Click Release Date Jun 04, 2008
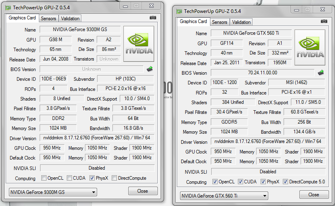This screenshot has height=206, width=335. pyautogui.click(x=56, y=59)
